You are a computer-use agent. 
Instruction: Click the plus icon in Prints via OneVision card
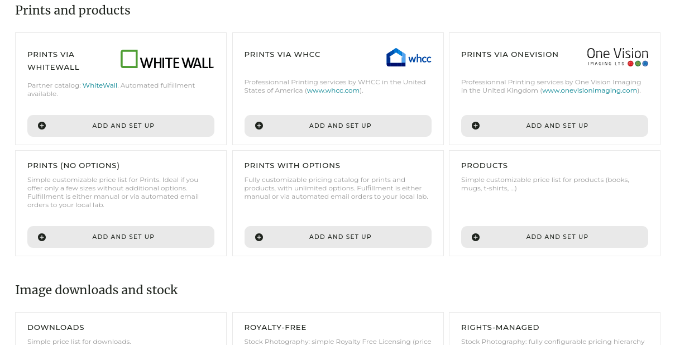(476, 126)
